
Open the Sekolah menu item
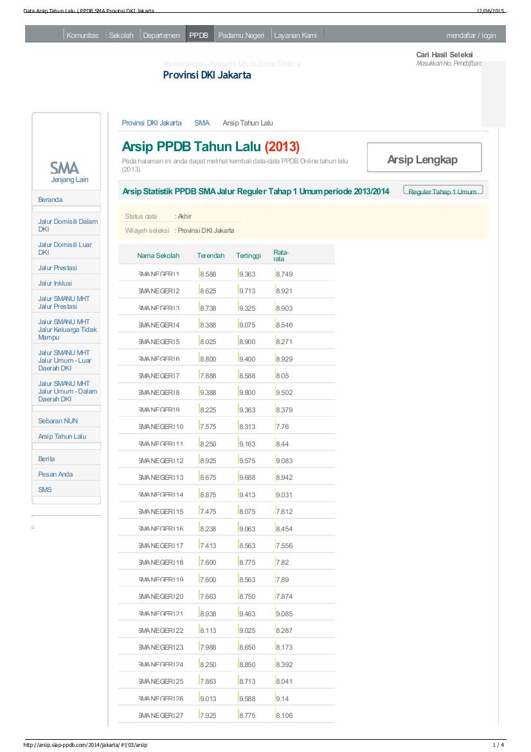click(x=121, y=35)
